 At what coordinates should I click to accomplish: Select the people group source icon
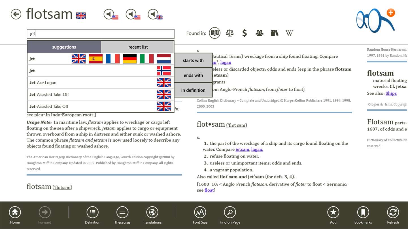point(259,33)
